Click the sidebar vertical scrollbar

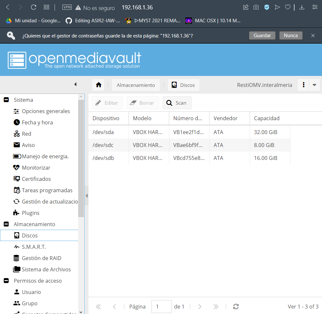tap(81, 158)
